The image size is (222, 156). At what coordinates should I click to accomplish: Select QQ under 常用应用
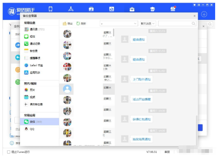32,129
